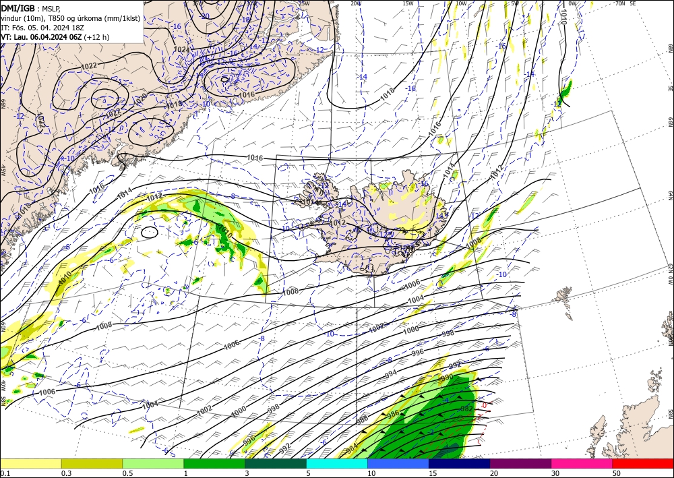Viewport: 674px width, 478px height.
Task: Click the 'DMI/IGB : MSLP,' title text
Action: point(31,7)
